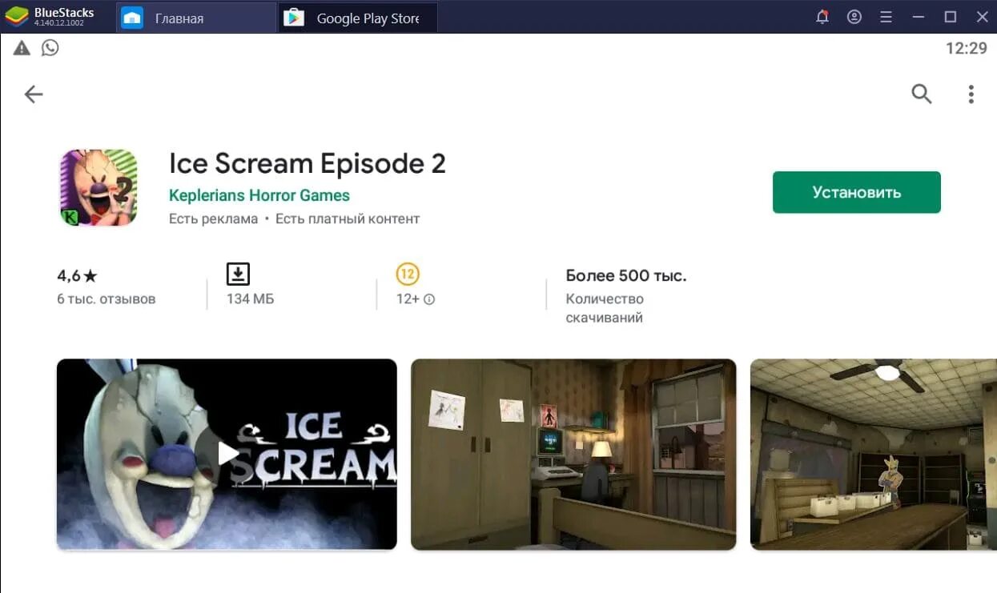Switch to the Главная tab
The width and height of the screenshot is (997, 593).
[196, 18]
